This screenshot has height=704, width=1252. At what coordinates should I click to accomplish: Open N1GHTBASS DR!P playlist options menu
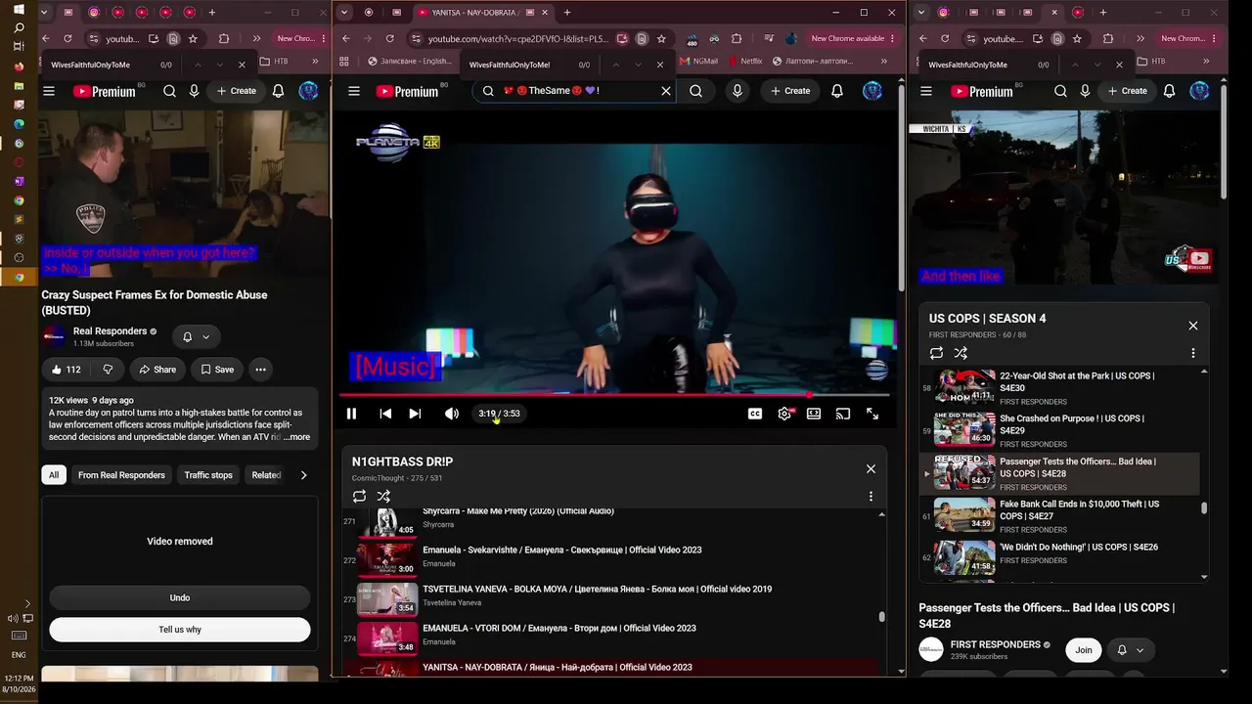point(871,497)
